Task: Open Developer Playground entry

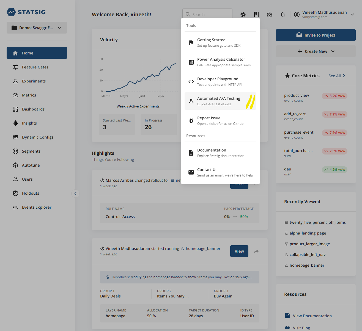Action: click(x=220, y=82)
